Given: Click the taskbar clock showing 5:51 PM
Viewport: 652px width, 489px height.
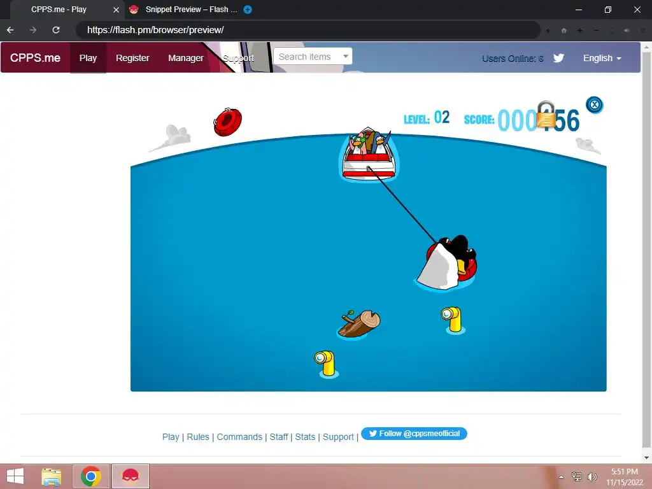Looking at the screenshot, I should tap(625, 477).
